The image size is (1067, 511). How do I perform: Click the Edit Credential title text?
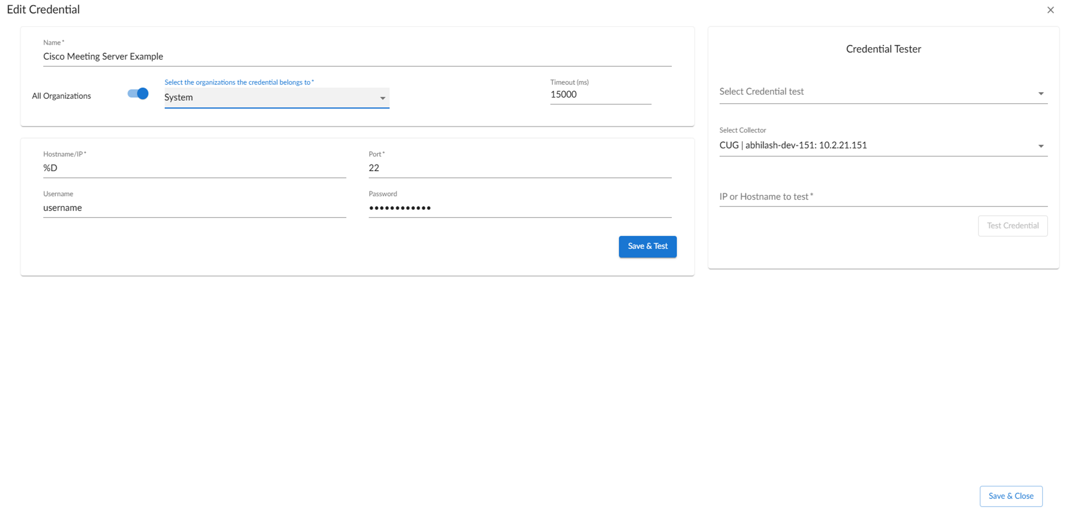pos(43,10)
